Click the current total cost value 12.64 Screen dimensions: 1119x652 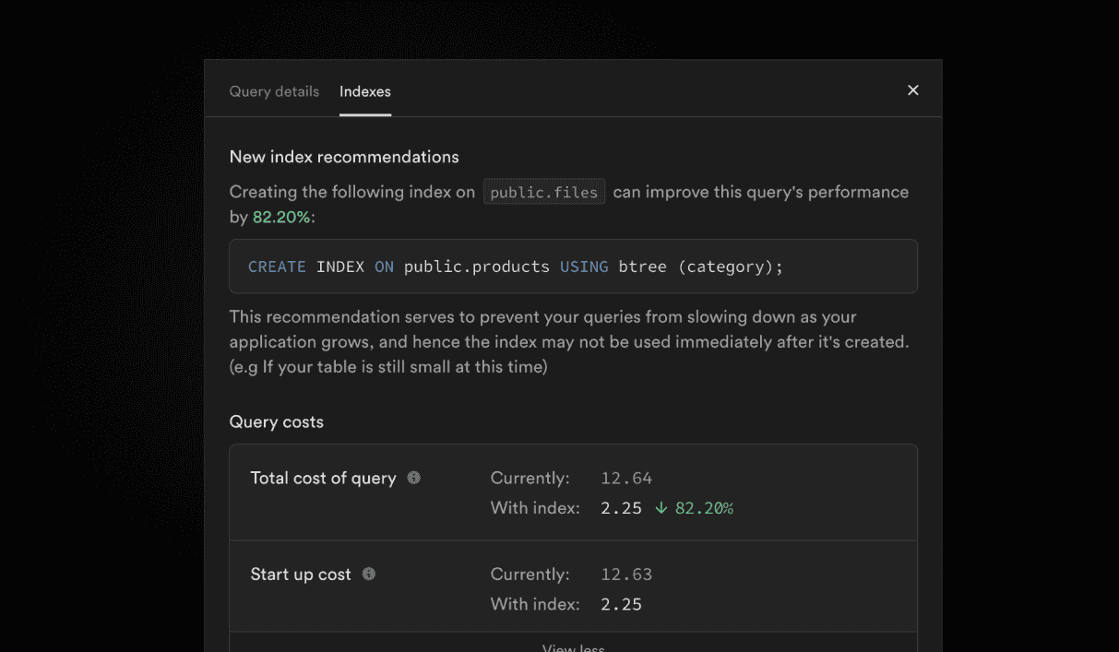pos(626,478)
